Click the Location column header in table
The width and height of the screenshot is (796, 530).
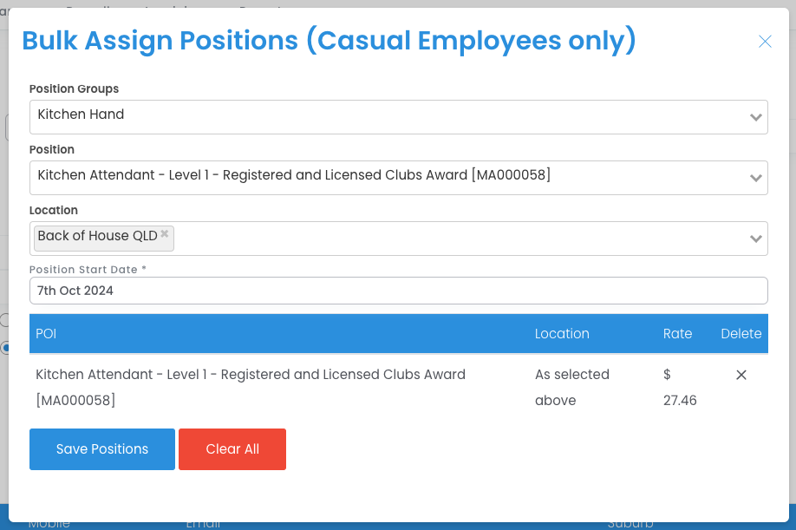(x=562, y=334)
